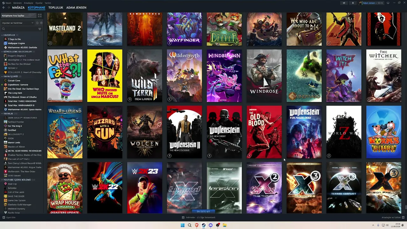Open the Wolfenstein Youngblood cover
Image resolution: width=407 pixels, height=229 pixels.
[x=304, y=132]
